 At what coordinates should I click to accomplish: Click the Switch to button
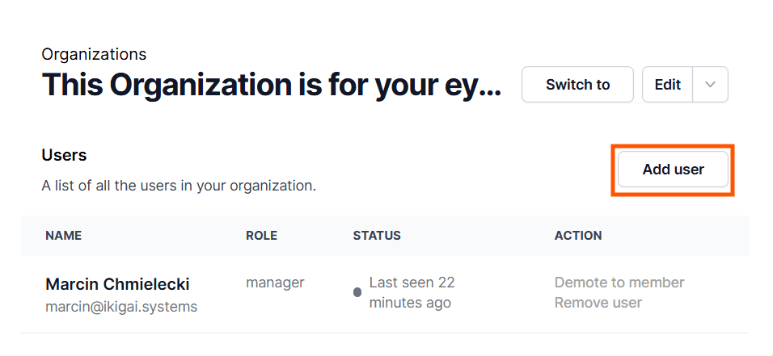coord(577,85)
